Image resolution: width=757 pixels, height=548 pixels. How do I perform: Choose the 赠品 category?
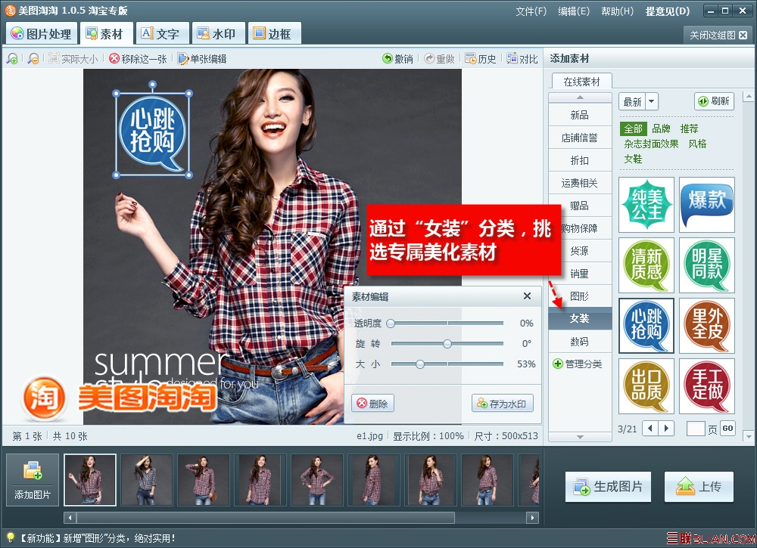point(580,206)
